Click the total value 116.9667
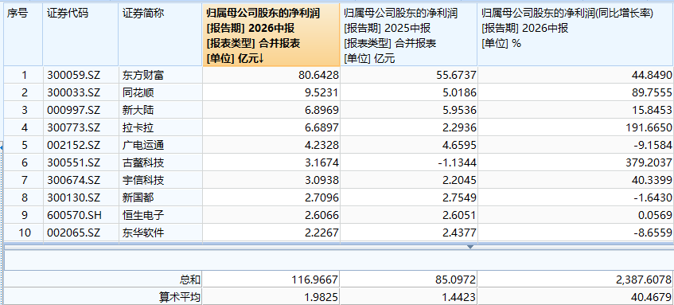Viewport: 674px width, 305px height. [271, 280]
